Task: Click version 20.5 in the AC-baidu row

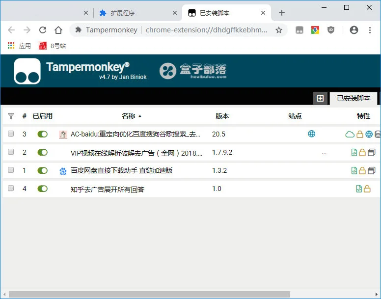Action: pyautogui.click(x=218, y=134)
